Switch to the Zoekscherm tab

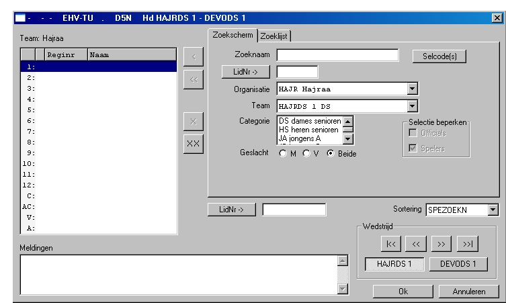tap(233, 35)
